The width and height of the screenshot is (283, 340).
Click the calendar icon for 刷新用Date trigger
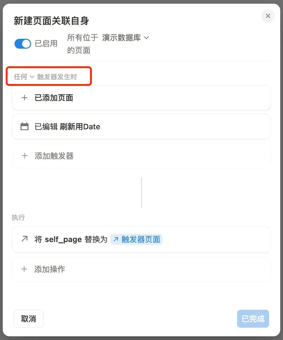24,126
